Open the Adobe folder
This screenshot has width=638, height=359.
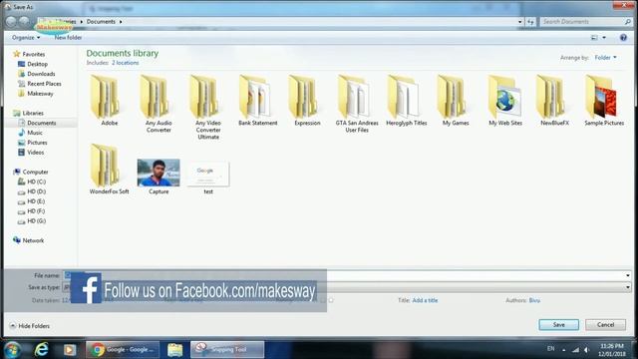click(109, 100)
